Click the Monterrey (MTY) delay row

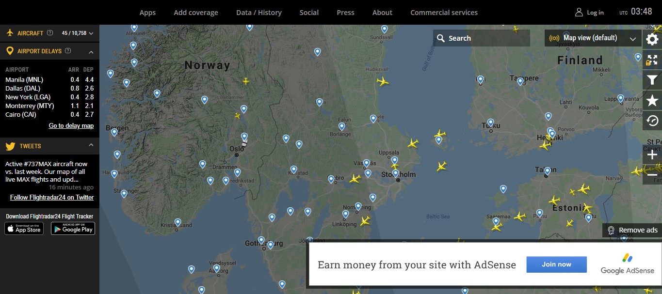click(x=49, y=106)
